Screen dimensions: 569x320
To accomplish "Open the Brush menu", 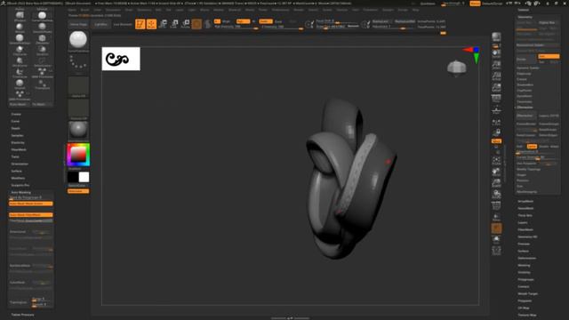I will pos(84,10).
